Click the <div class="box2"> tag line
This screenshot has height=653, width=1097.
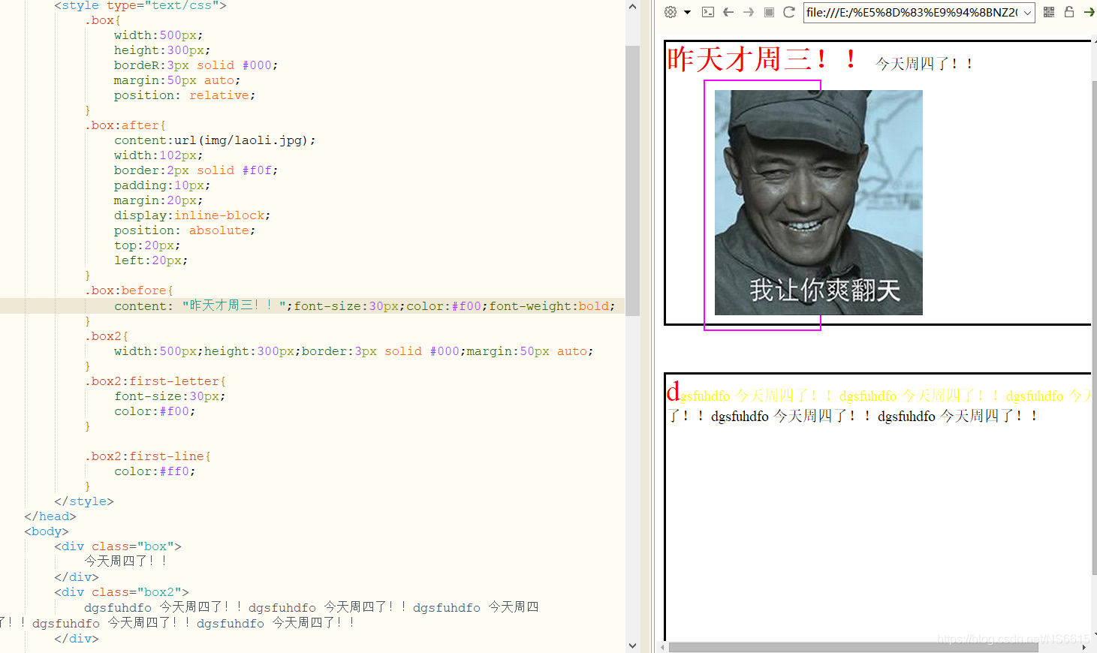pyautogui.click(x=122, y=592)
